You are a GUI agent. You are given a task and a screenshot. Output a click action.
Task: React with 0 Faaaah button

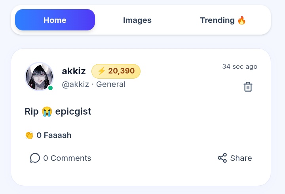(48, 135)
